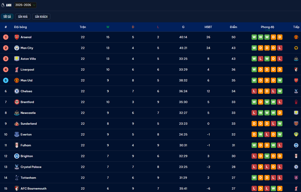Sort by the Điểm column header

coord(234,27)
